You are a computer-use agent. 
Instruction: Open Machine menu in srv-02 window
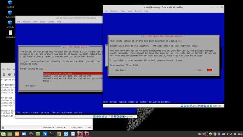point(27,22)
